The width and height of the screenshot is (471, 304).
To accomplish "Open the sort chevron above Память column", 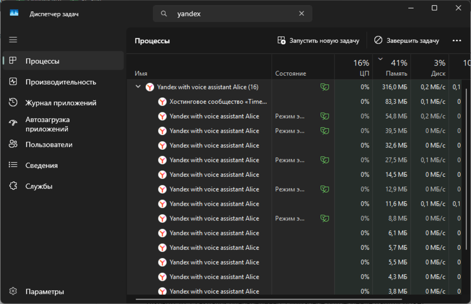I will pos(380,59).
